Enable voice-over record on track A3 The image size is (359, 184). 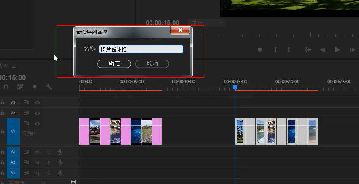(60, 173)
